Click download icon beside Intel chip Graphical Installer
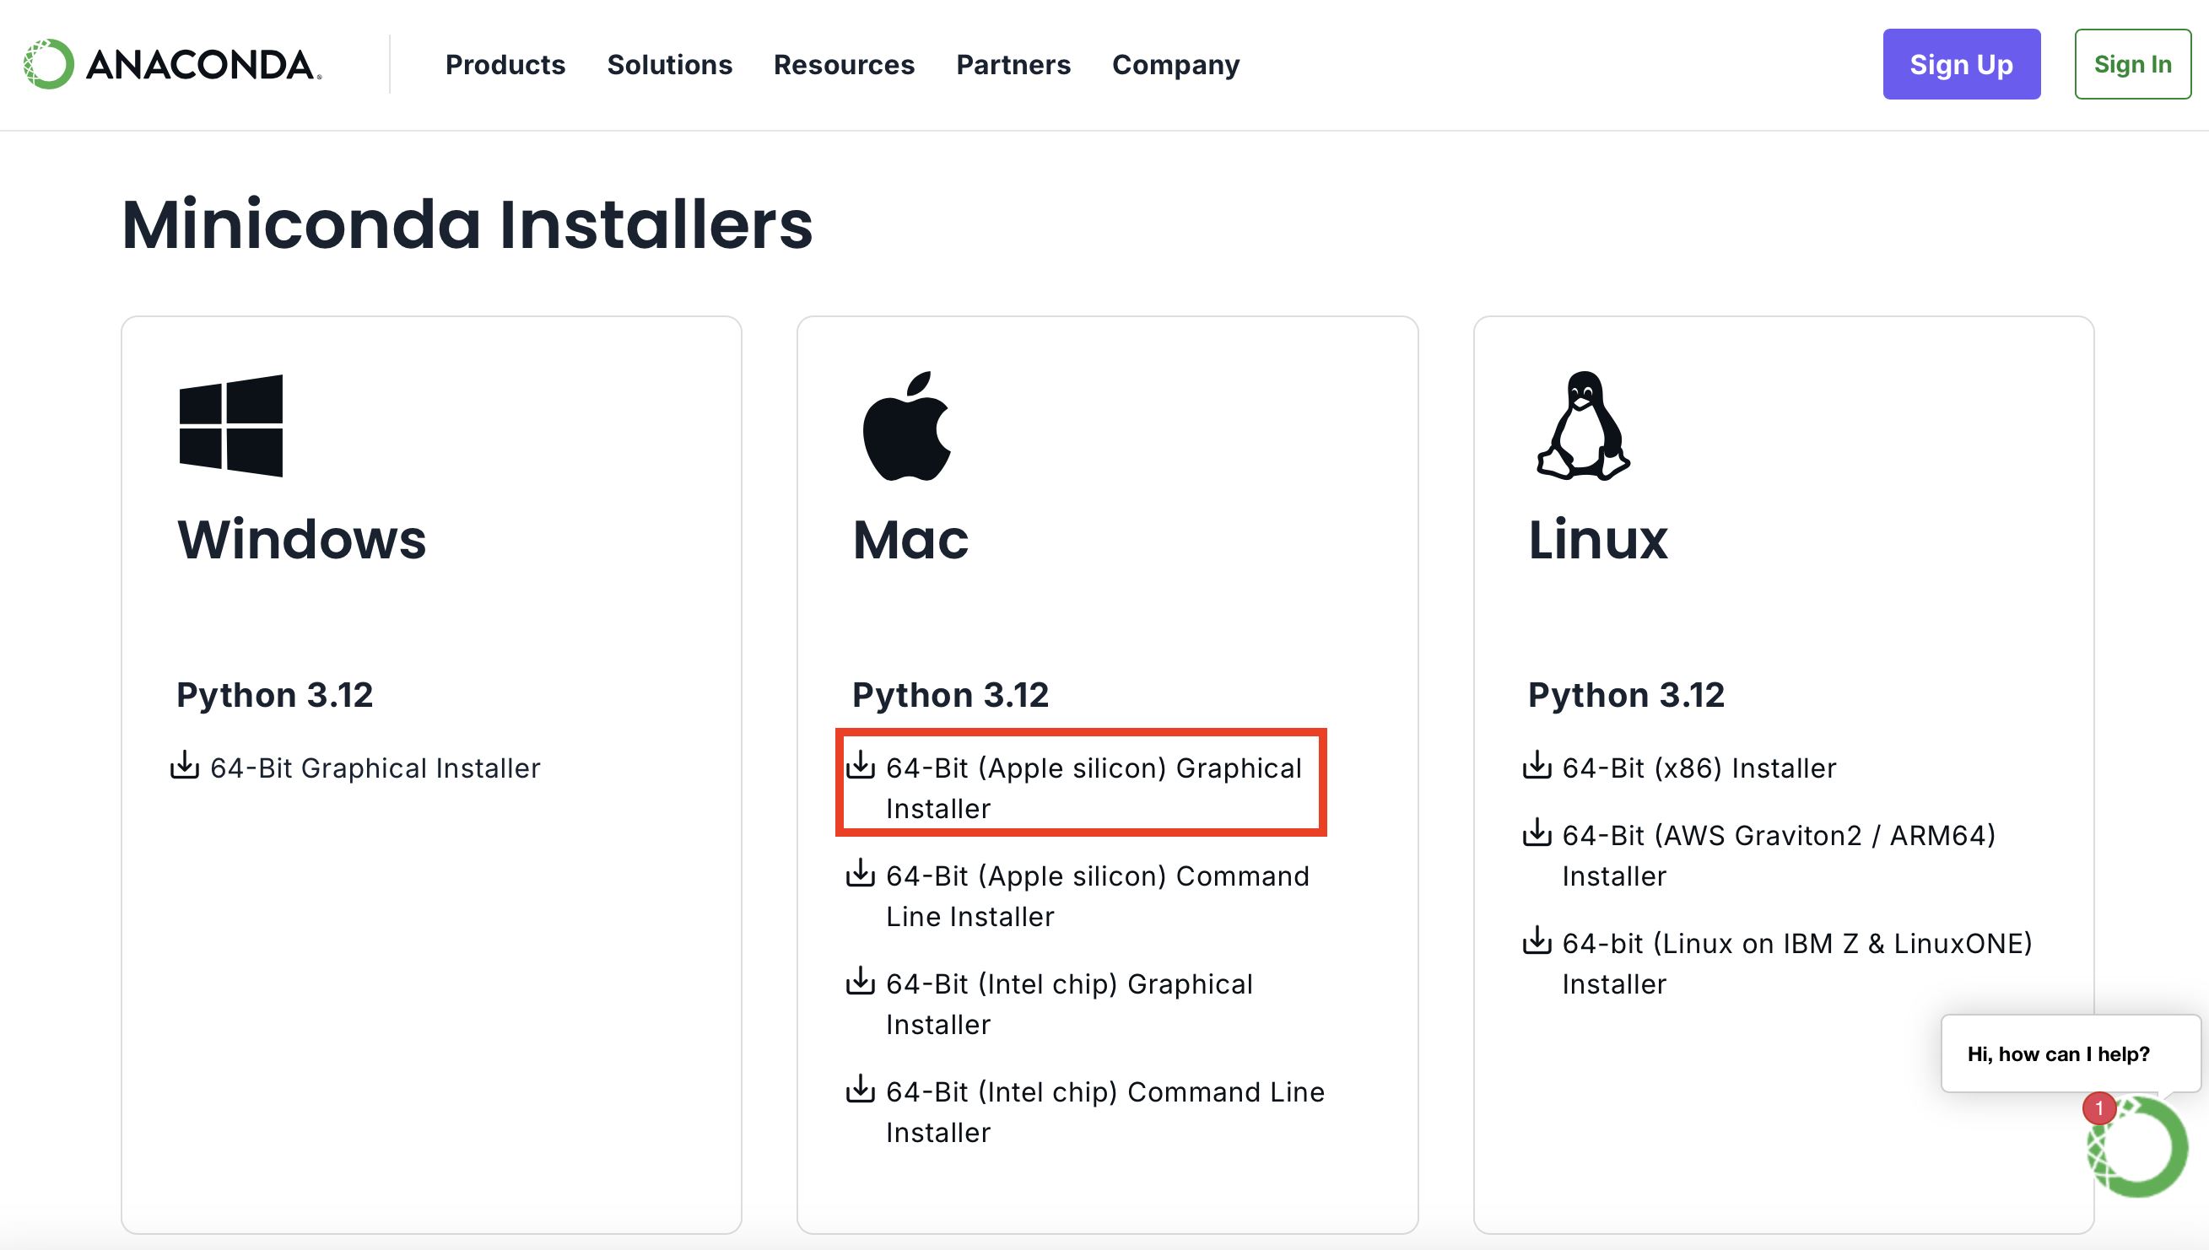This screenshot has height=1250, width=2209. pyautogui.click(x=861, y=981)
